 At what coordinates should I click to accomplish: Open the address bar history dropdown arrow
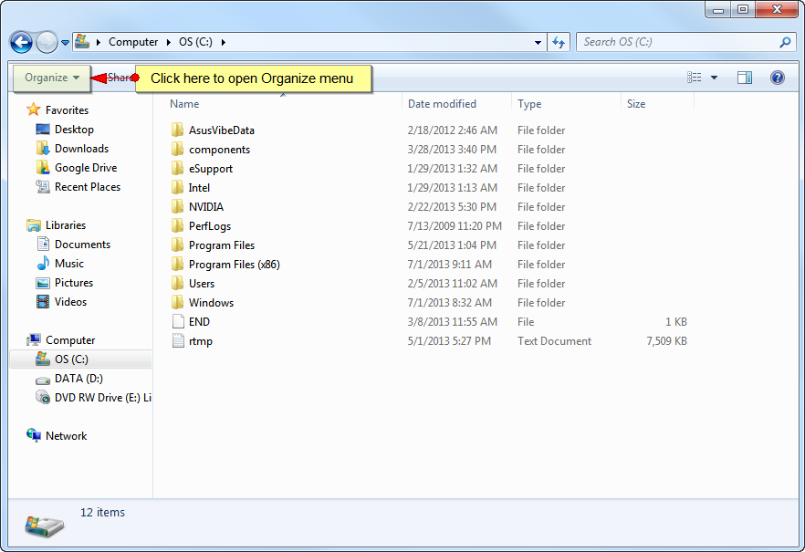pyautogui.click(x=538, y=42)
